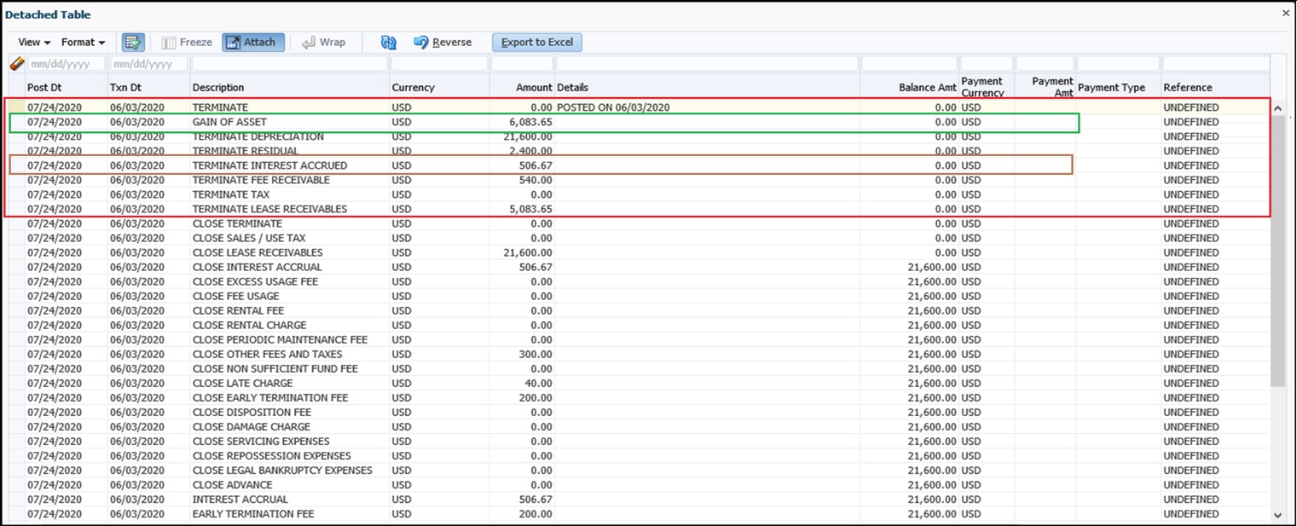The width and height of the screenshot is (1297, 526).
Task: Select the CLOSE RENTAL FEE row
Action: 639,310
